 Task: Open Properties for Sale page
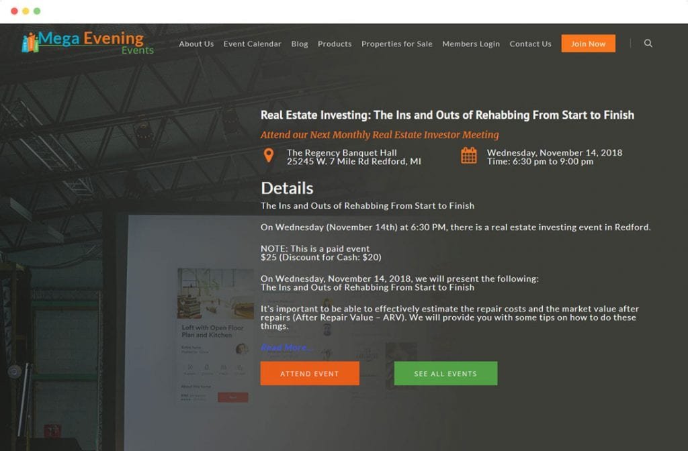click(x=396, y=44)
